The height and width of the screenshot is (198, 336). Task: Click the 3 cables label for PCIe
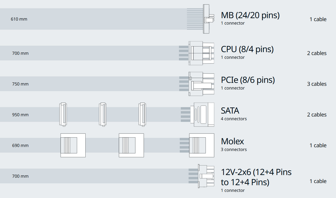pyautogui.click(x=317, y=84)
